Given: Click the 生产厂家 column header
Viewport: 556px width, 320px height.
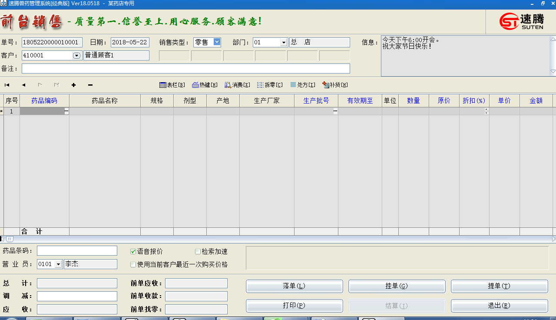Looking at the screenshot, I should [267, 100].
